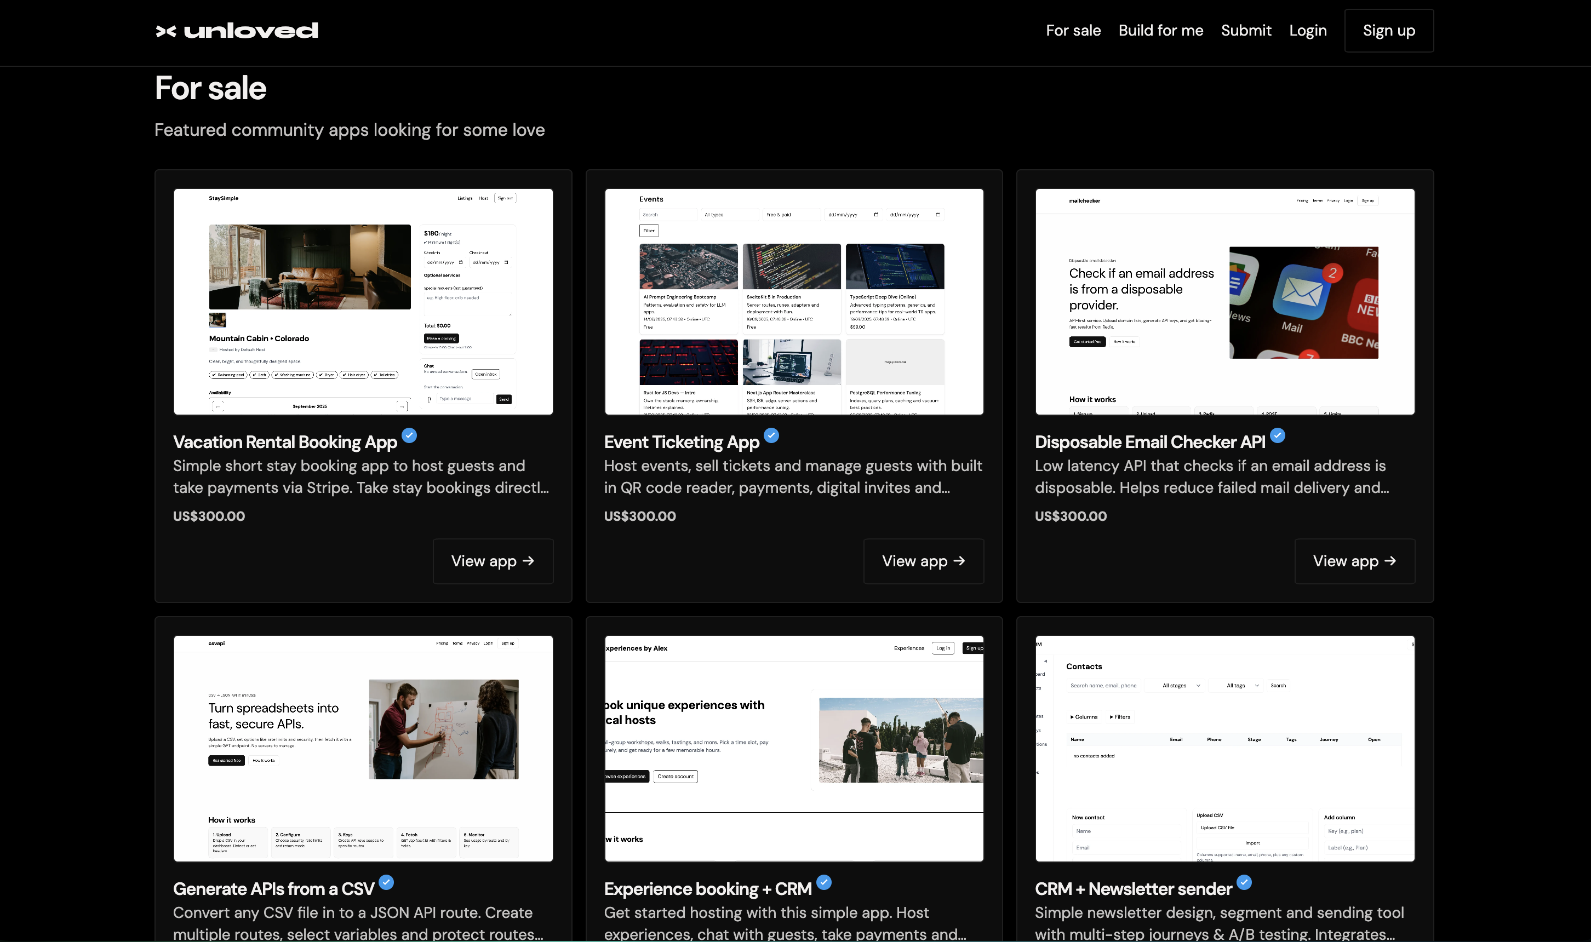
Task: Click verified badge beside CRM + Newsletter sender
Action: [x=1244, y=882]
